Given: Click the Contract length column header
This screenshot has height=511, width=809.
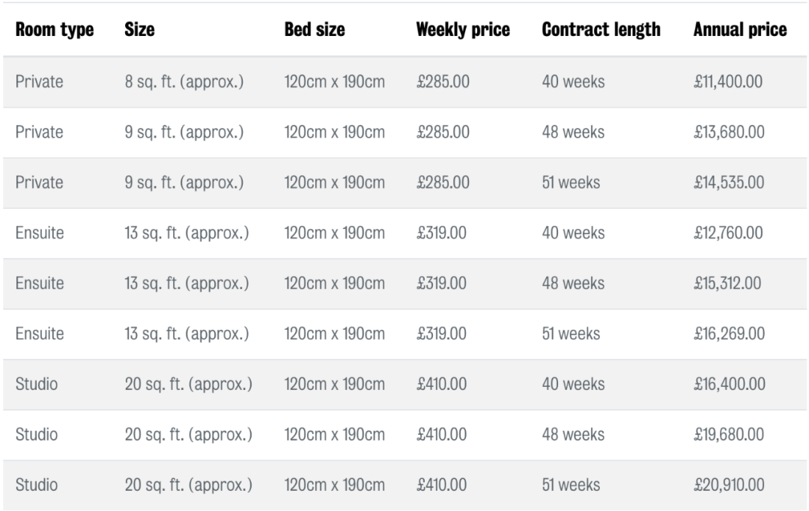Looking at the screenshot, I should click(601, 31).
